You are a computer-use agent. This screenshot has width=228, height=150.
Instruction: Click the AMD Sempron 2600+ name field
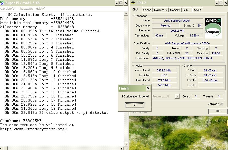coord(177,21)
